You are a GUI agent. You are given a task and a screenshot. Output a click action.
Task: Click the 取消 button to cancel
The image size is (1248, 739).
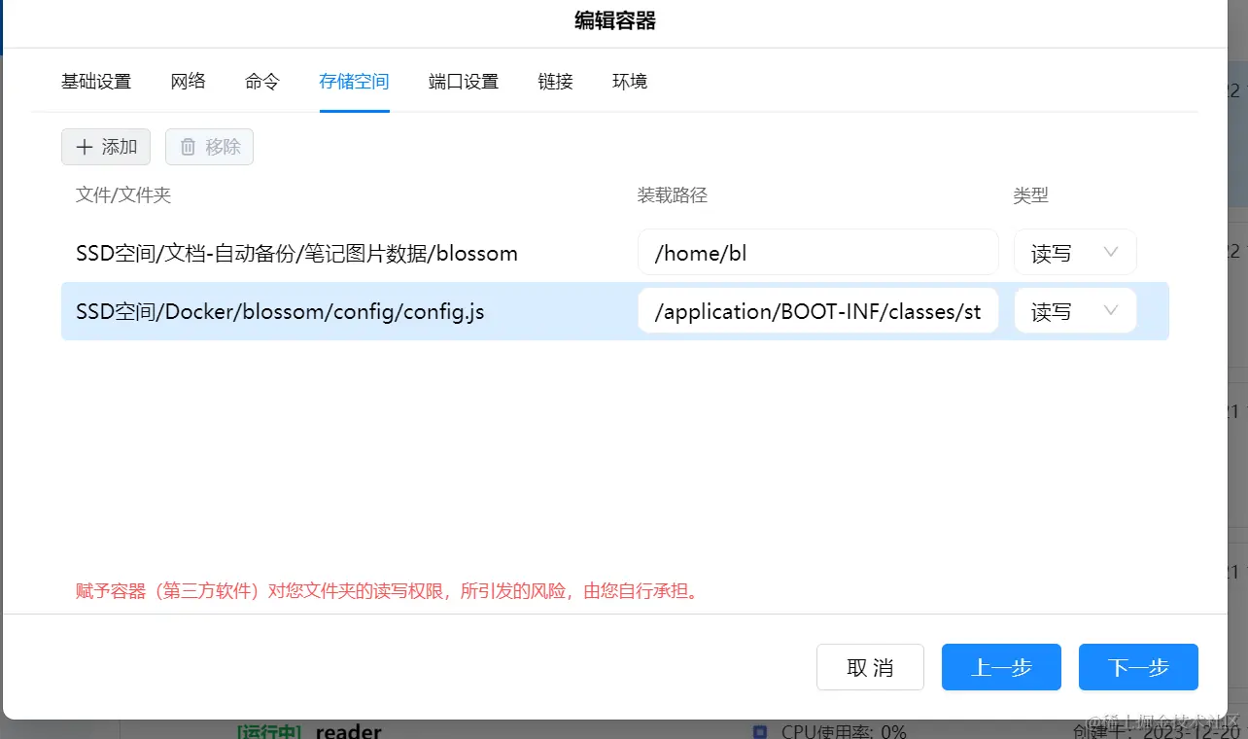[x=870, y=667]
